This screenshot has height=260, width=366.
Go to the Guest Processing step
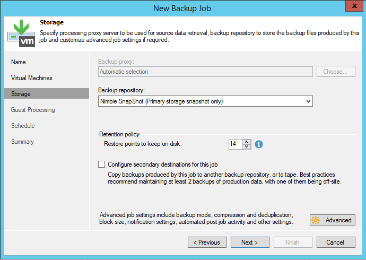click(33, 110)
